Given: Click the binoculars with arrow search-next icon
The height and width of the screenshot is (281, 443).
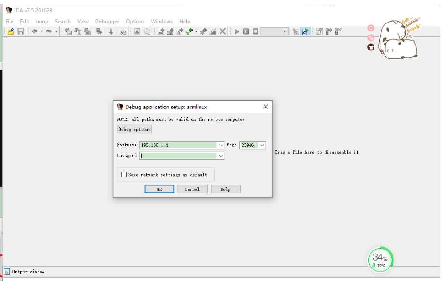Looking at the screenshot, I should click(x=99, y=31).
